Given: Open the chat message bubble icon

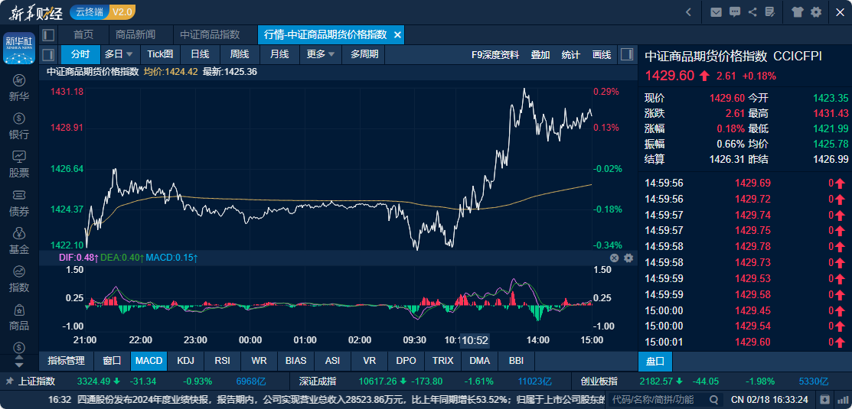Looking at the screenshot, I should coord(735,12).
